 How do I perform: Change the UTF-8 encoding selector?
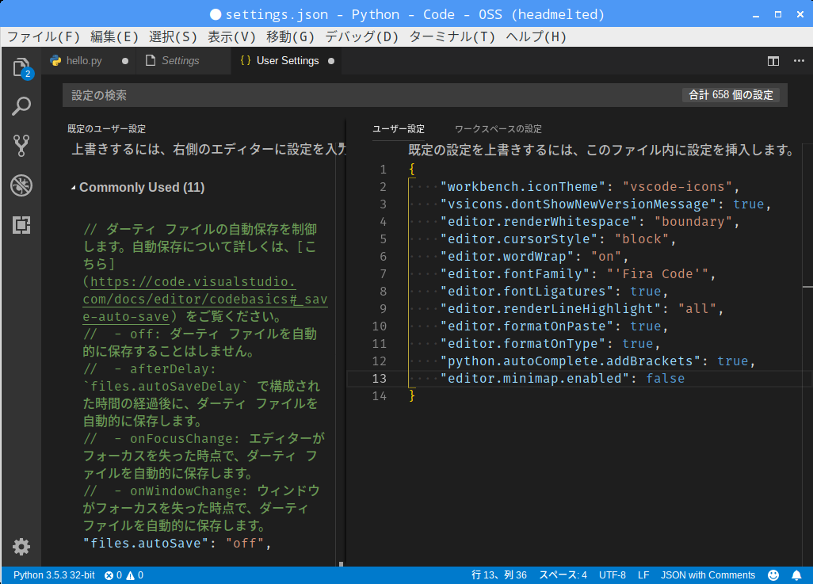(612, 575)
